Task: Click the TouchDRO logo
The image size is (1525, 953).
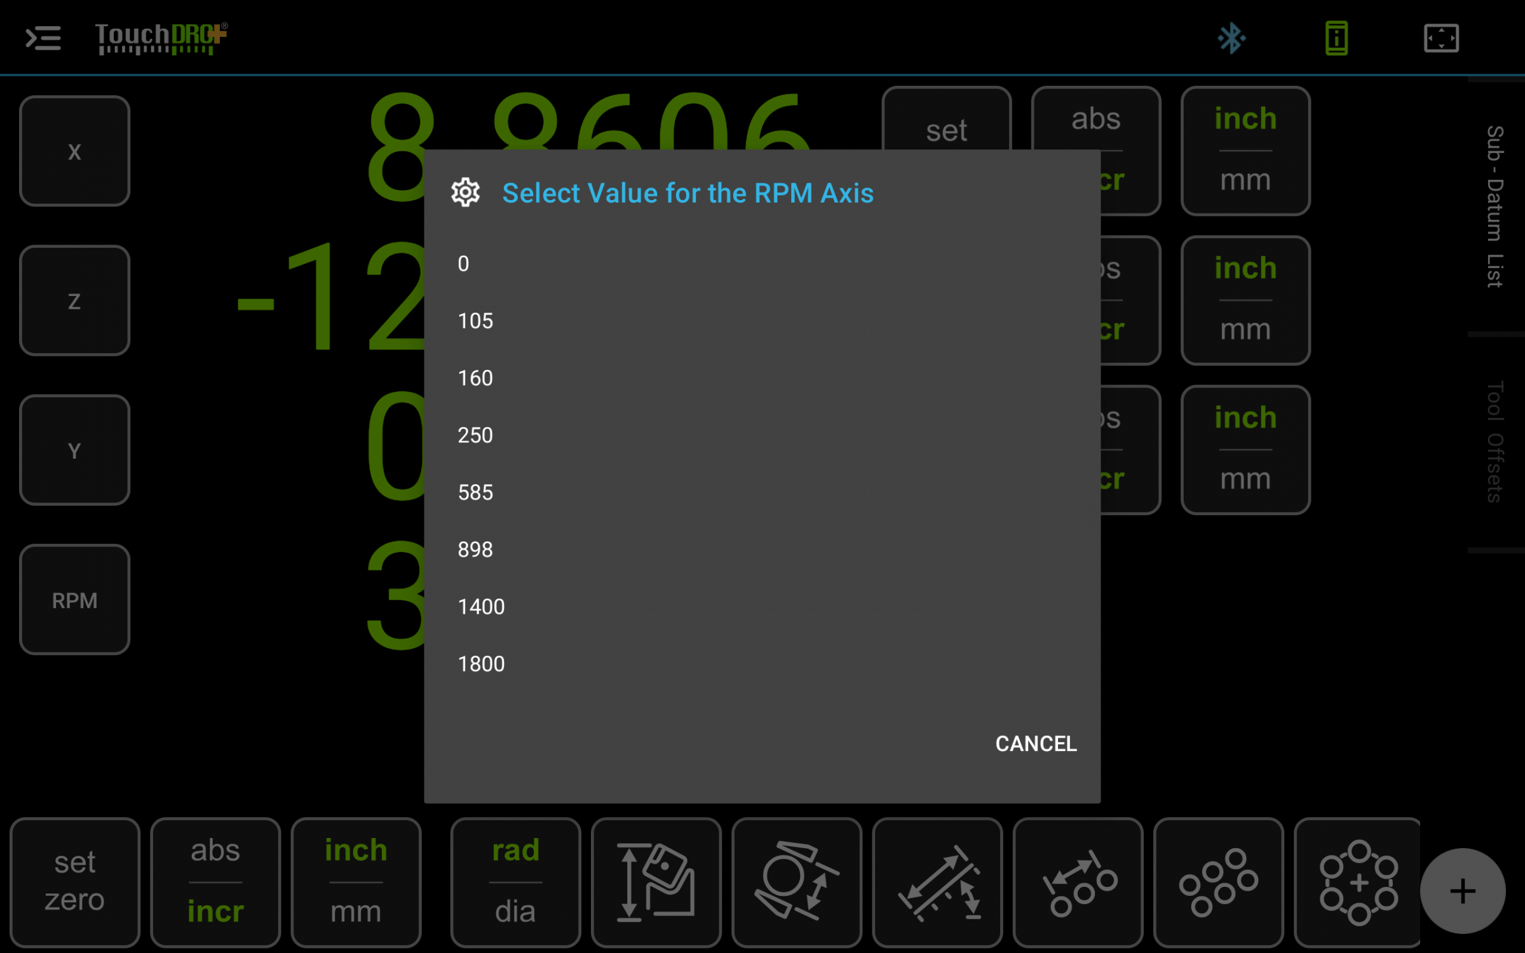Action: point(161,38)
